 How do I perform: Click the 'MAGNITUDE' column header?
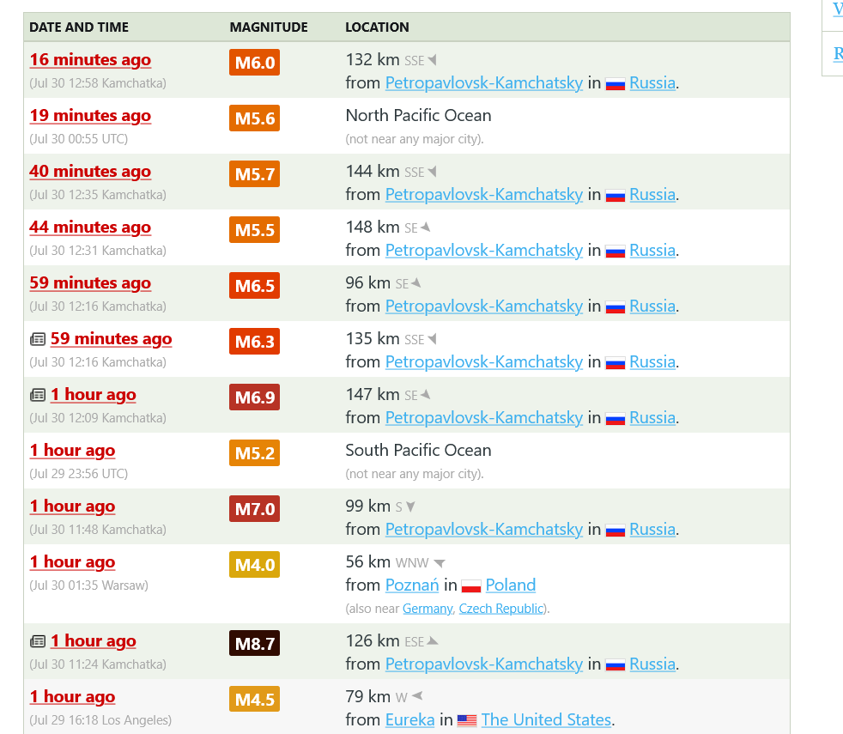tap(269, 27)
